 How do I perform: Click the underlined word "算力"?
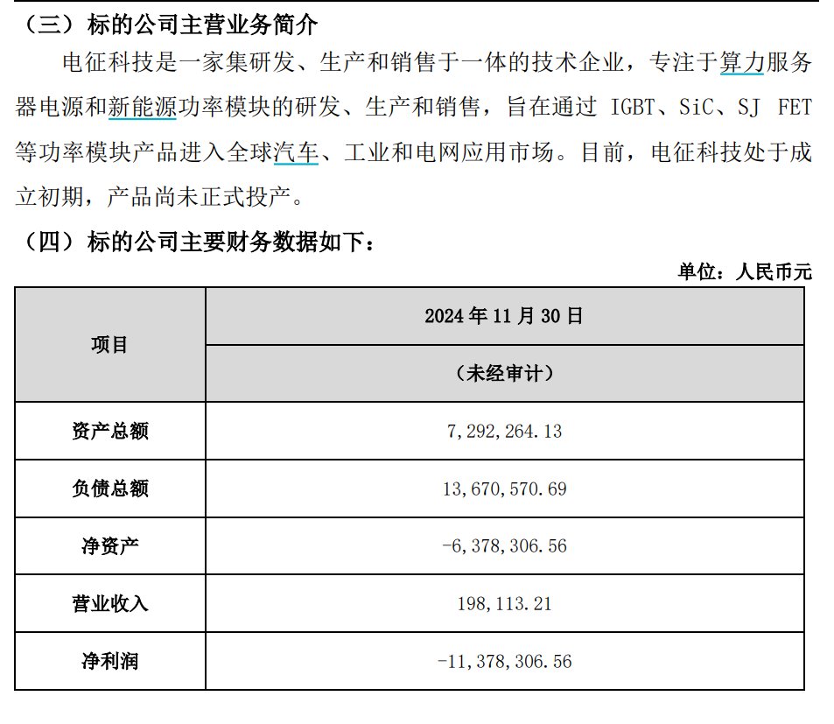click(x=741, y=62)
